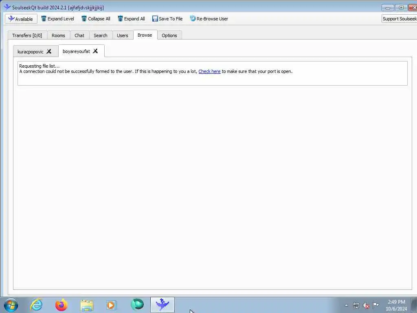This screenshot has width=417, height=313.
Task: Close the boyareyoufat tab
Action: (95, 51)
